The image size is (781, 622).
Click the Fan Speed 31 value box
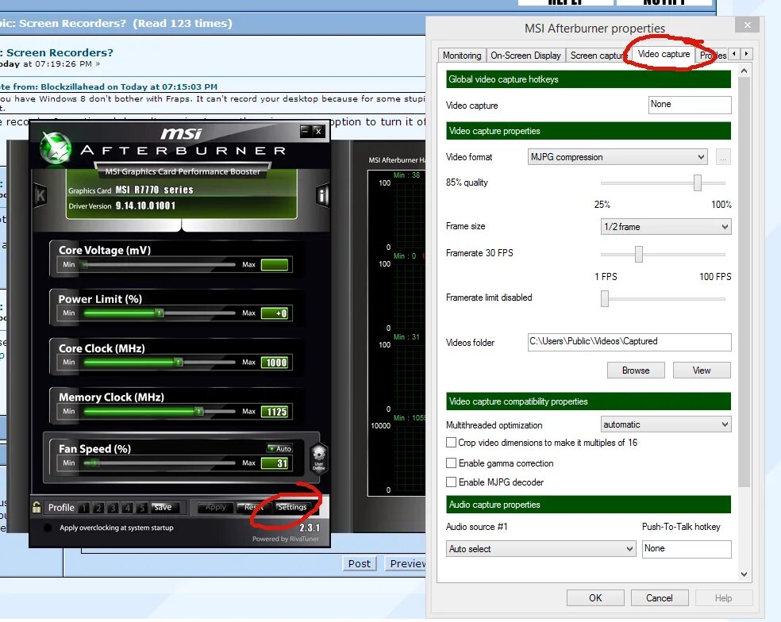[275, 463]
